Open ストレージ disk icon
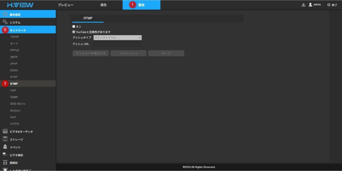This screenshot has height=171, width=342. (x=5, y=139)
